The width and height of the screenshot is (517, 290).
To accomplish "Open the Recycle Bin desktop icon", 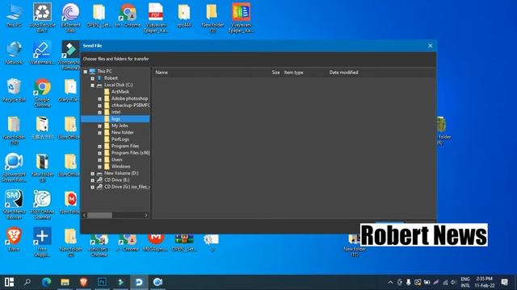I will 14,90.
